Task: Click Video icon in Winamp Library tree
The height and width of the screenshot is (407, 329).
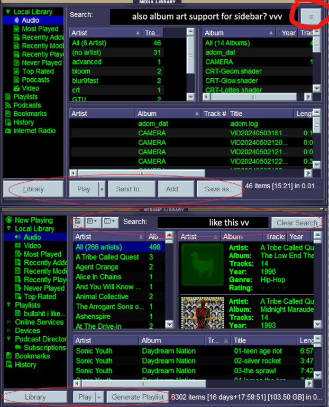Action: 17,246
